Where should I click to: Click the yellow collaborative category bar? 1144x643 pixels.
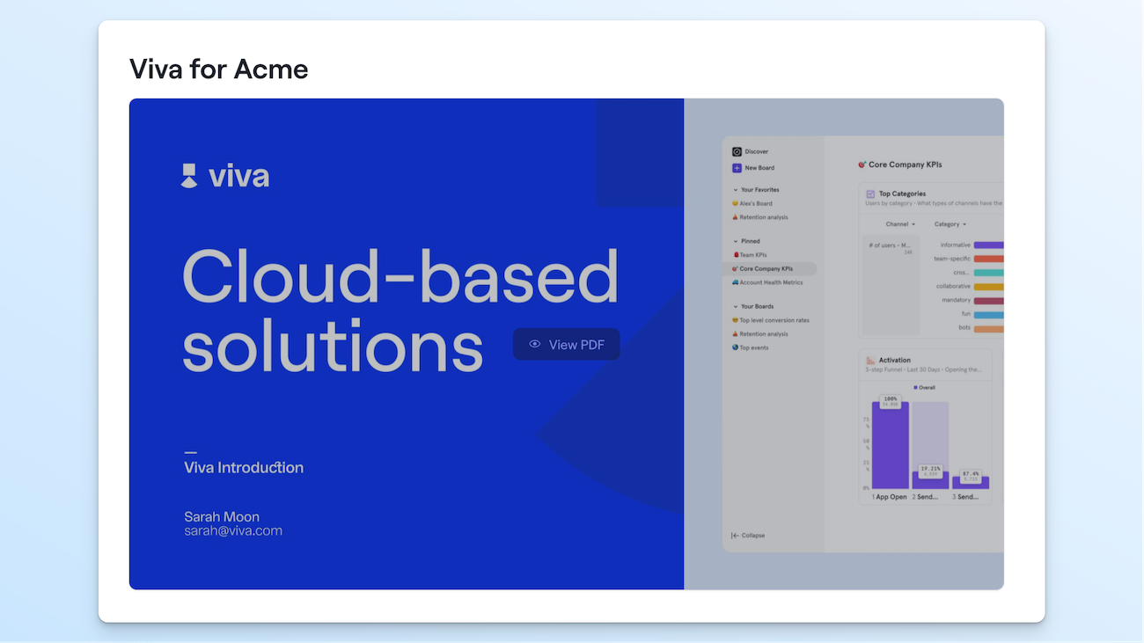tap(988, 287)
